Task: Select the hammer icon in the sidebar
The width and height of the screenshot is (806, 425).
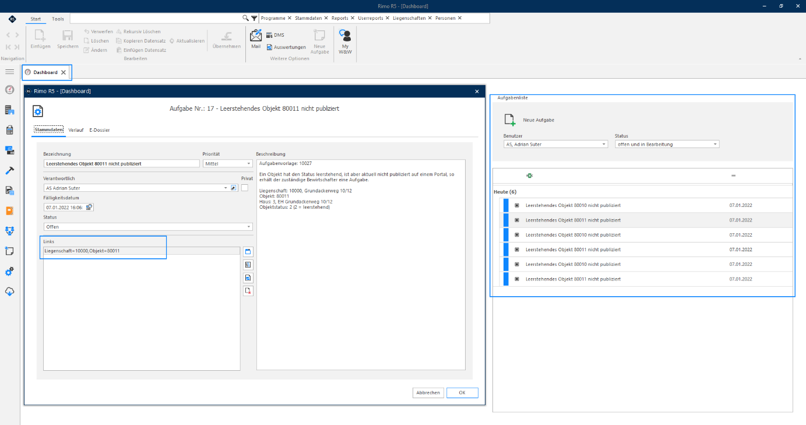Action: click(9, 170)
